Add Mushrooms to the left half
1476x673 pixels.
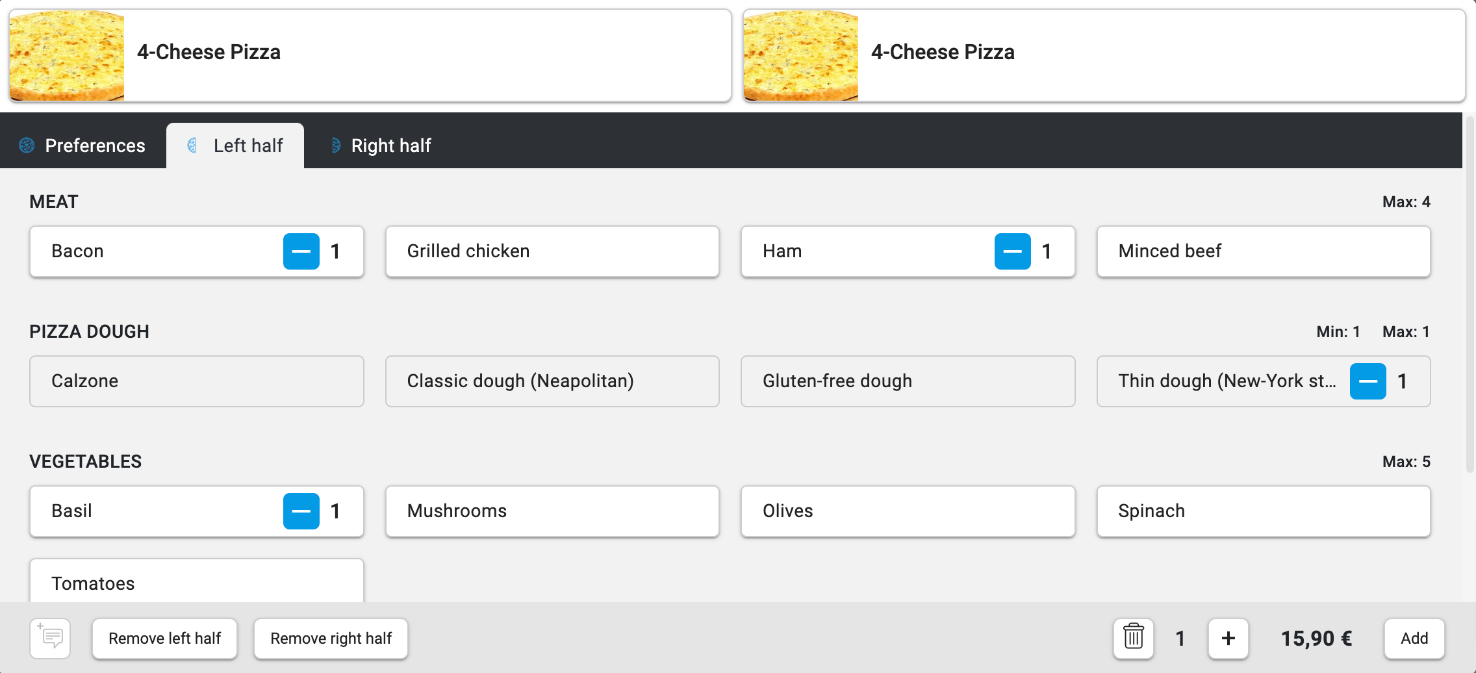tap(552, 511)
